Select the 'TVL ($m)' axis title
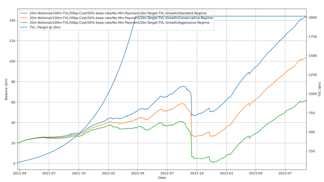The image size is (324, 182). (320, 89)
